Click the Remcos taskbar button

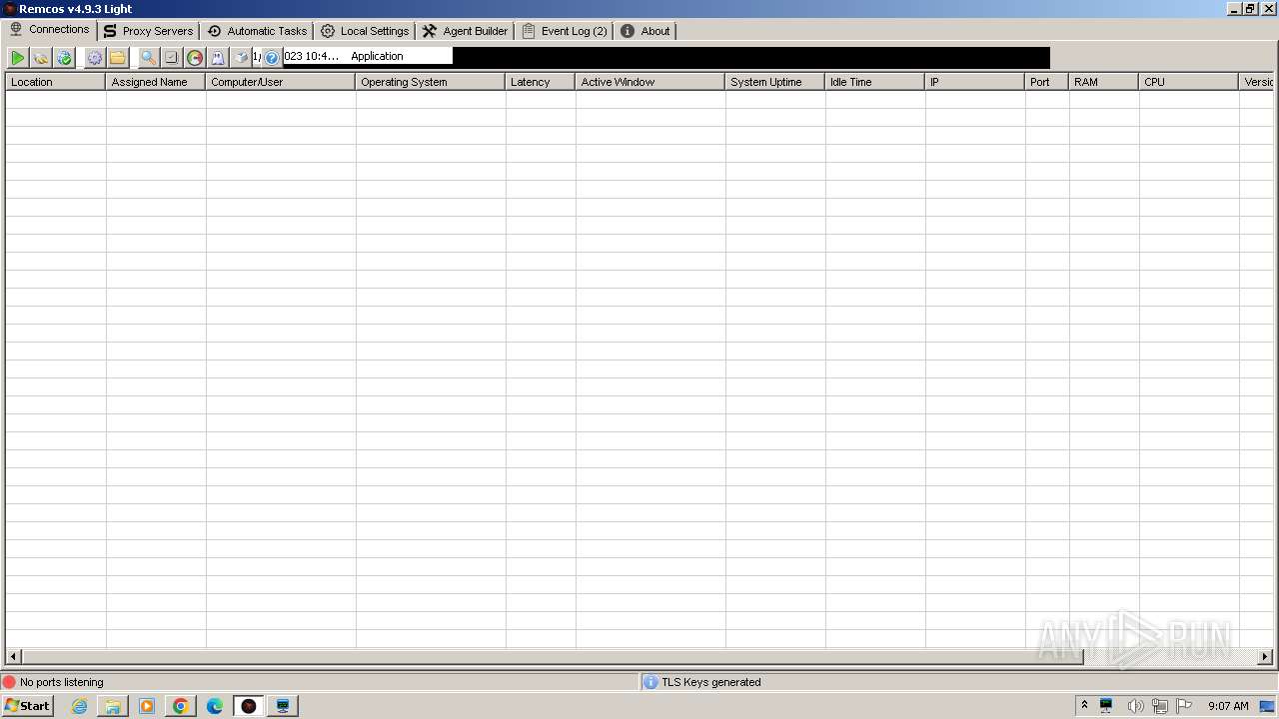(x=249, y=706)
